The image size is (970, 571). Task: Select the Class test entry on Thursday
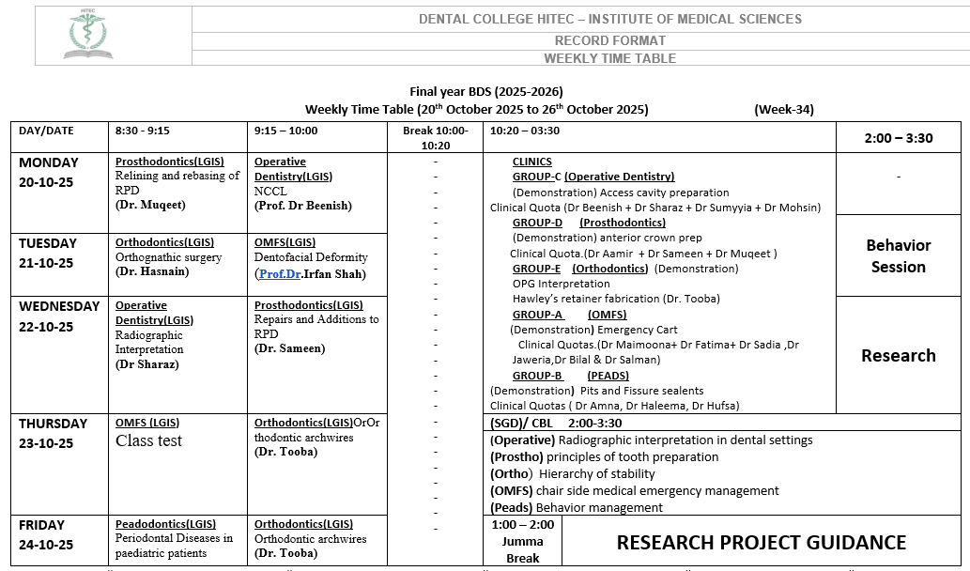[148, 441]
